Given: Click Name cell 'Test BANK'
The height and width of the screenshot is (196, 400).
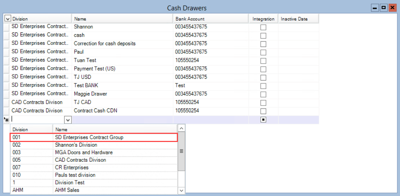Looking at the screenshot, I should 122,85.
